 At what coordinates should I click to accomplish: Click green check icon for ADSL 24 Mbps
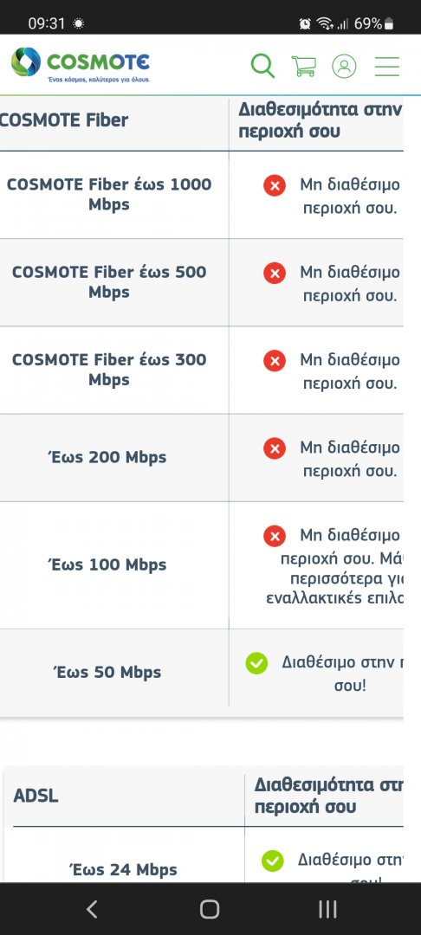click(273, 861)
